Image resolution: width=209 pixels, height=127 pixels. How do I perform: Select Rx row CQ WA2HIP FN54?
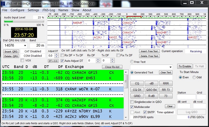tap(63, 100)
